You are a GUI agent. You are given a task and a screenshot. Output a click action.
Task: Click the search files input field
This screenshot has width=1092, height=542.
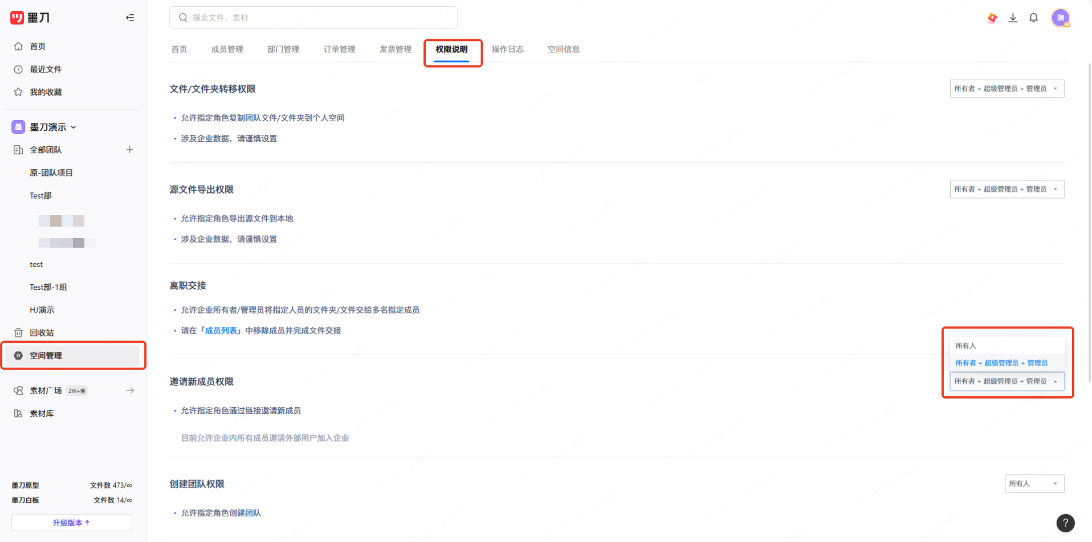tap(313, 18)
